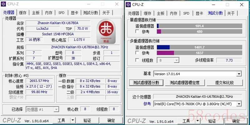Open the SPD tab in right window
This screenshot has width=250, height=125.
coord(186,13)
